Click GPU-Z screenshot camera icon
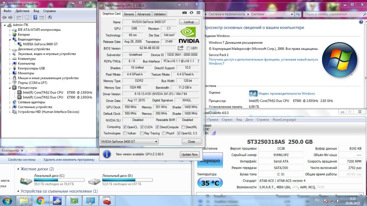The width and height of the screenshot is (367, 206). [x=185, y=12]
